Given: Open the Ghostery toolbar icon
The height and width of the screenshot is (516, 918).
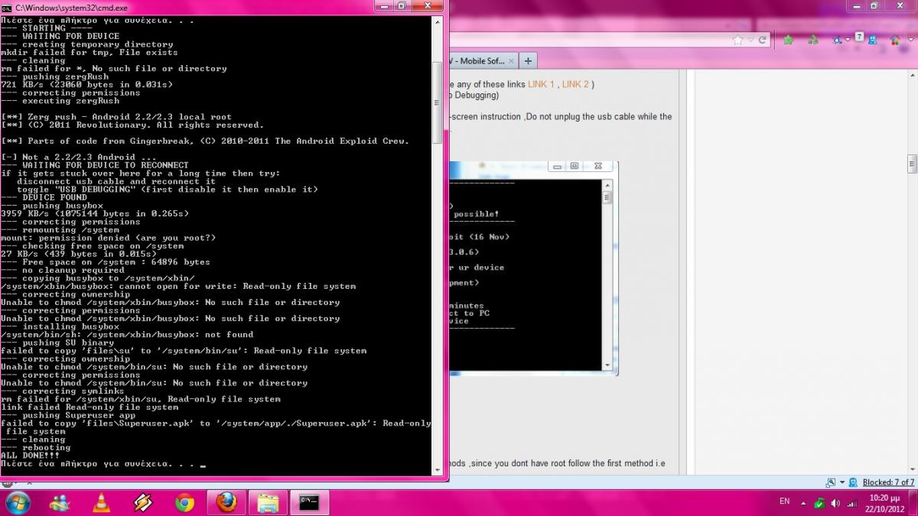Looking at the screenshot, I should tap(871, 40).
